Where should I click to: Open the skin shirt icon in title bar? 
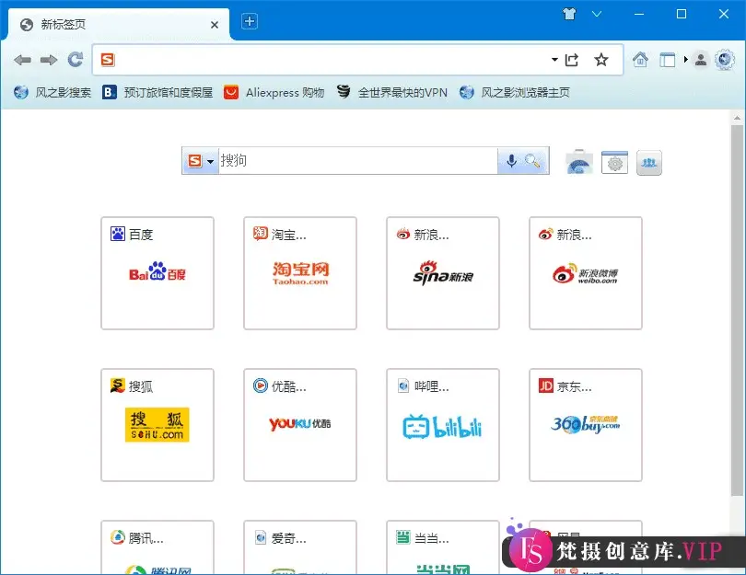tap(569, 14)
